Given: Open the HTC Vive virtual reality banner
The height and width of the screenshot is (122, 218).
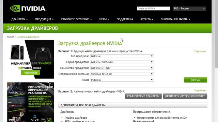Looking at the screenshot, I should click(x=31, y=102).
